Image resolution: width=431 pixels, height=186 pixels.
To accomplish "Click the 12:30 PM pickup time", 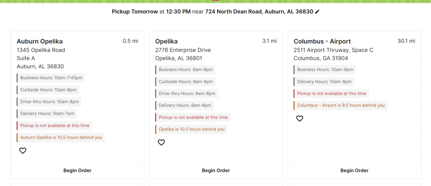I will click(x=178, y=12).
